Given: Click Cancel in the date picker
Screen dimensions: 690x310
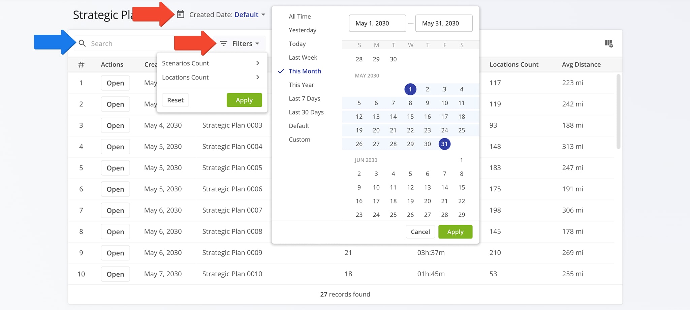Looking at the screenshot, I should (x=420, y=232).
